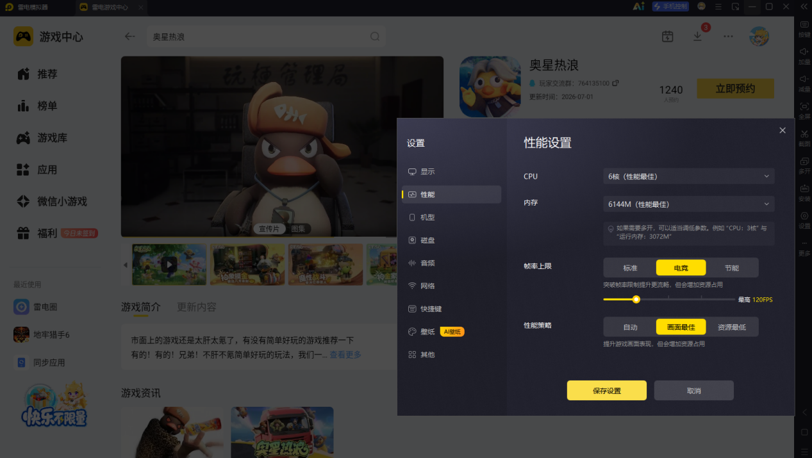The height and width of the screenshot is (458, 812).
Task: Click 保存设置 button
Action: (606, 390)
